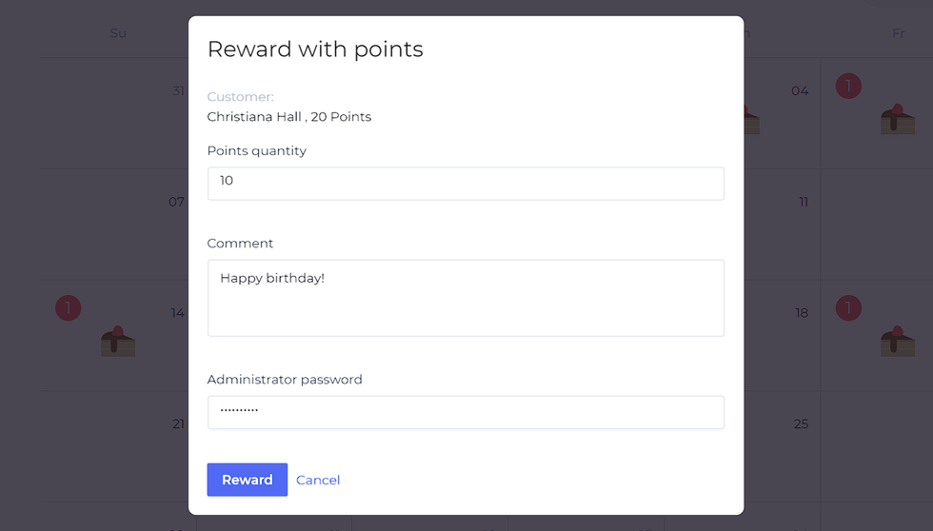Screen dimensions: 933x531
Task: Select calendar date 31
Action: point(179,91)
